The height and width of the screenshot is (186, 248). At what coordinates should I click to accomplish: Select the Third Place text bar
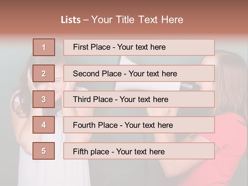139,99
